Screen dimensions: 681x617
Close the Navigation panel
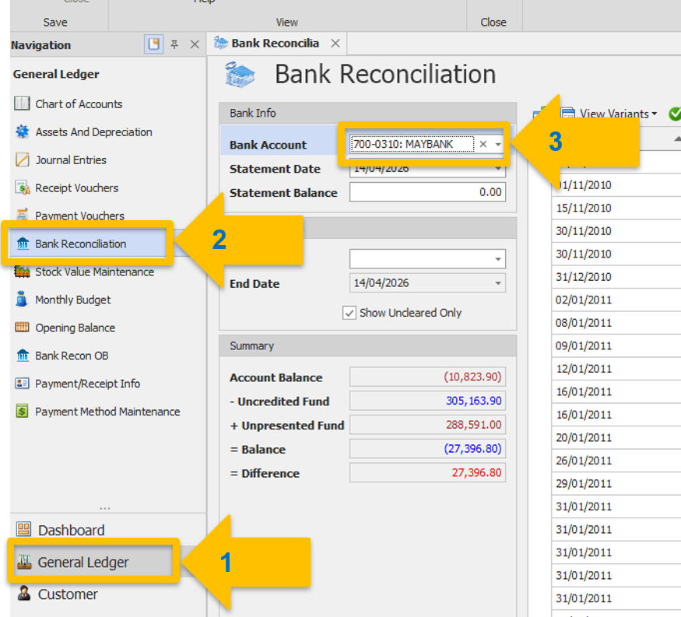pos(195,44)
